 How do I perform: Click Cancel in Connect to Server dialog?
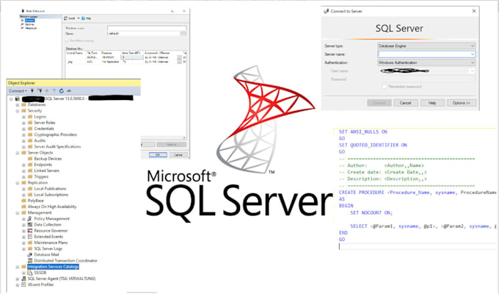(405, 103)
